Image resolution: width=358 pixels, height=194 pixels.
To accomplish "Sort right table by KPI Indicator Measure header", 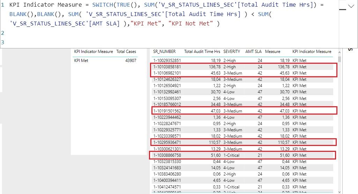I will pos(312,52).
